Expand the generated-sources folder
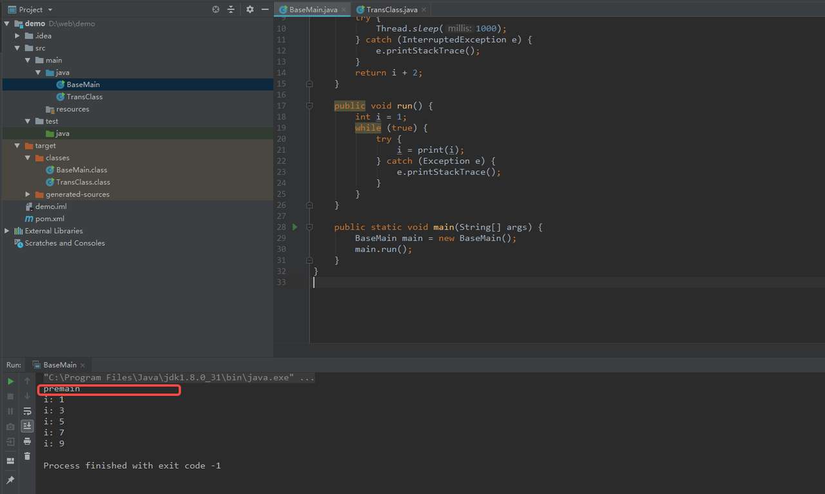Viewport: 825px width, 494px height. tap(28, 194)
